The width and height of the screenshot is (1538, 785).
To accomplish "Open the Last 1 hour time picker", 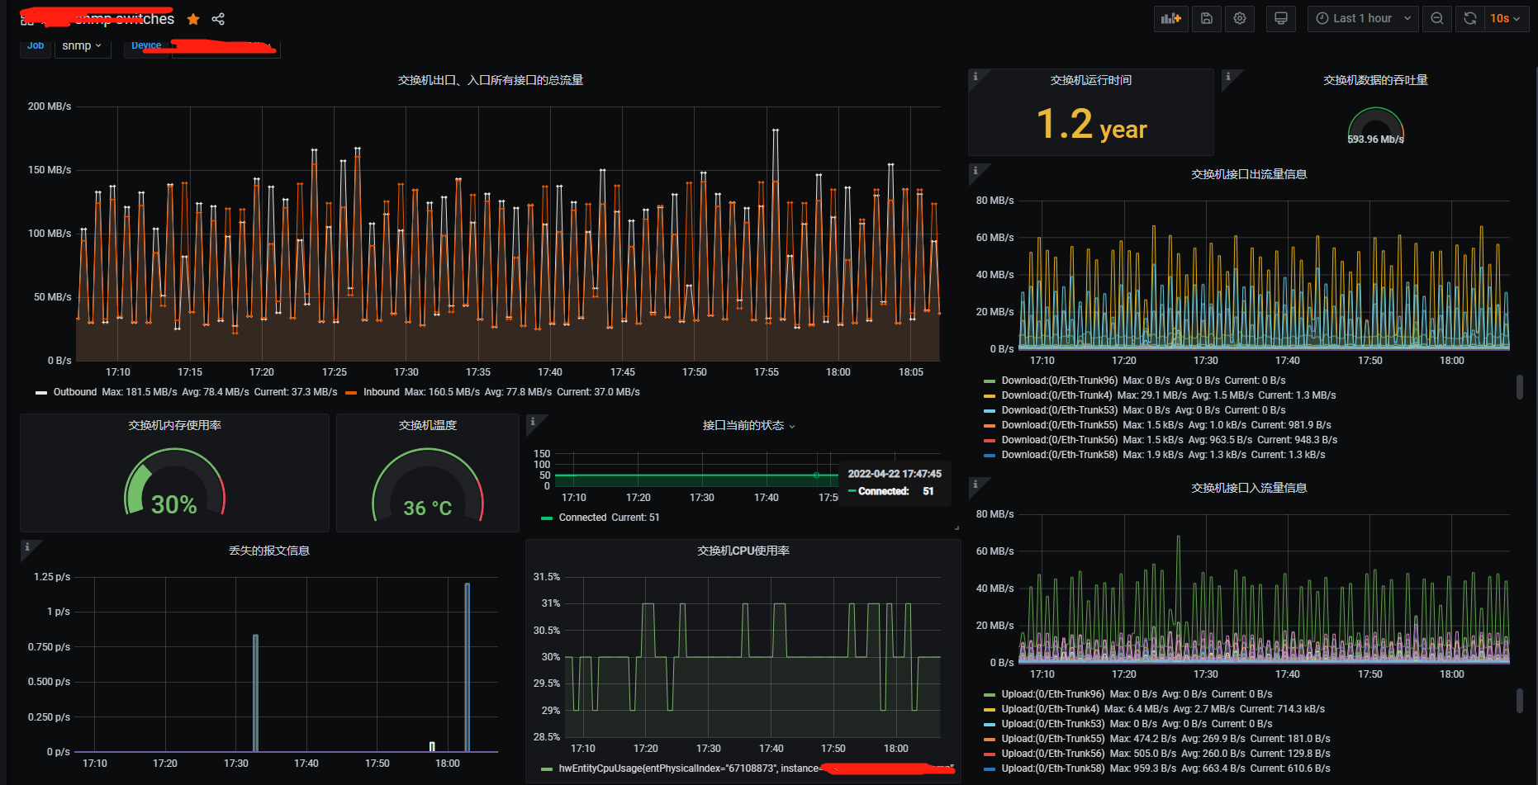I will 1363,18.
